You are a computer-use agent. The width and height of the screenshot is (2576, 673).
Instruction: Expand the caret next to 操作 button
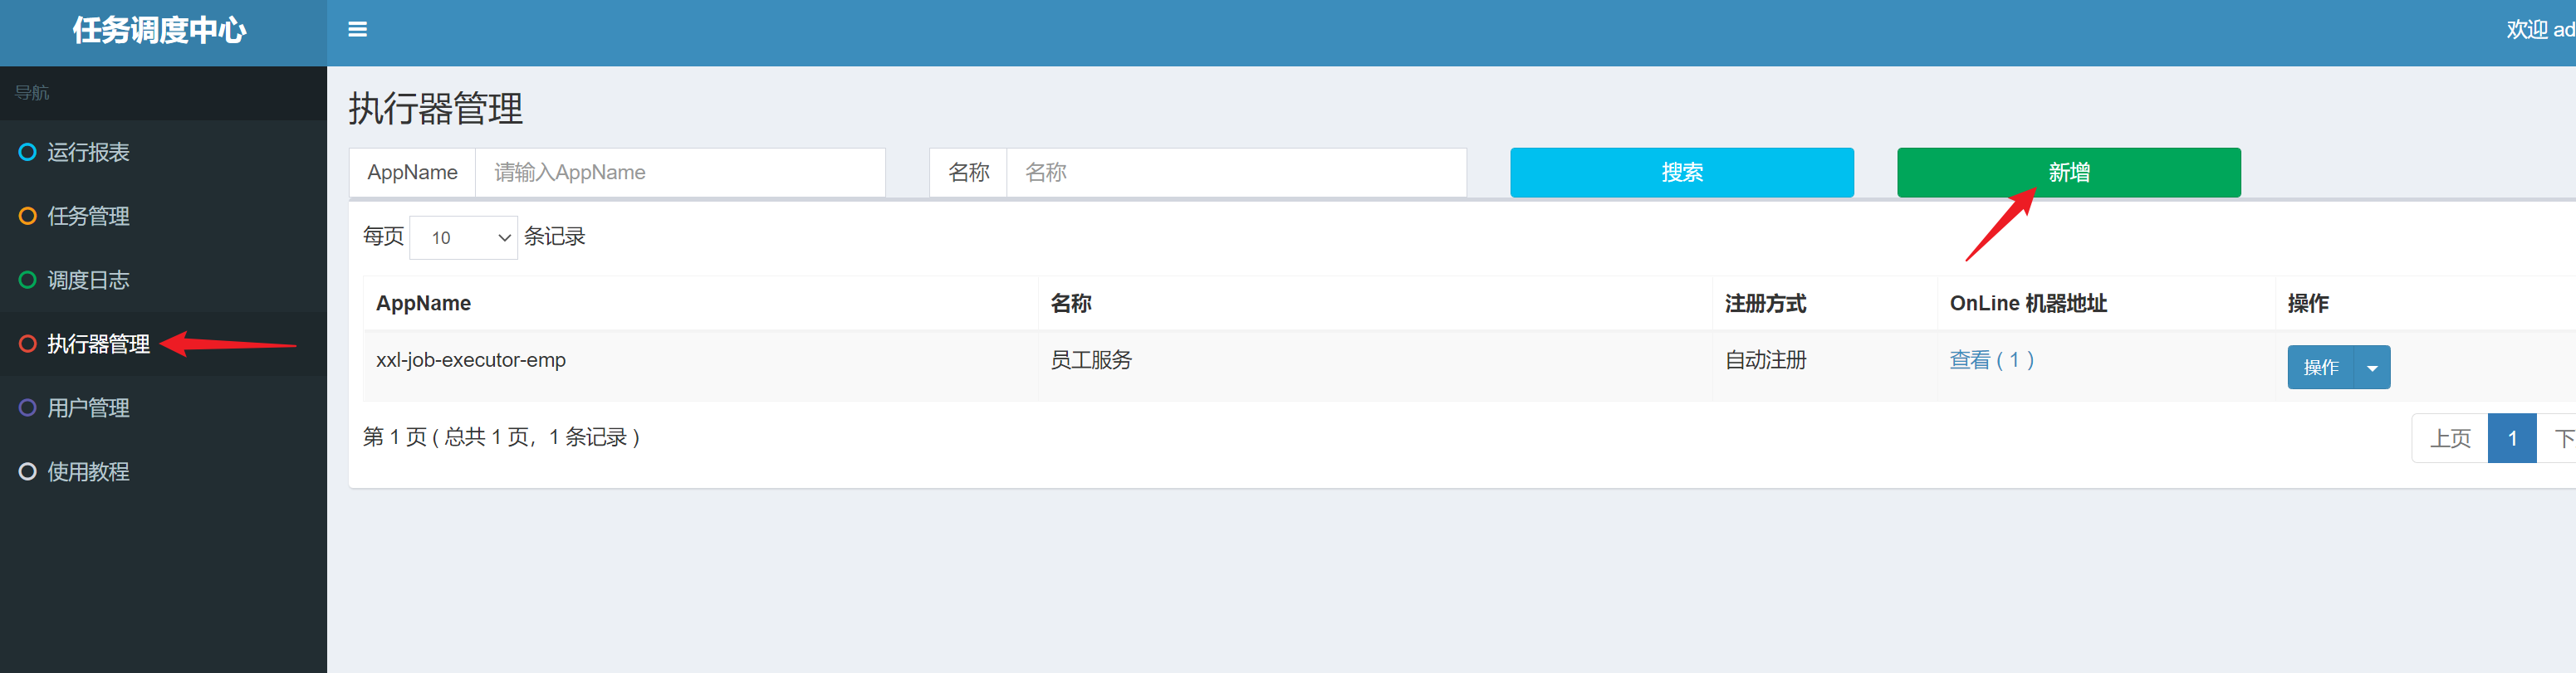2372,368
